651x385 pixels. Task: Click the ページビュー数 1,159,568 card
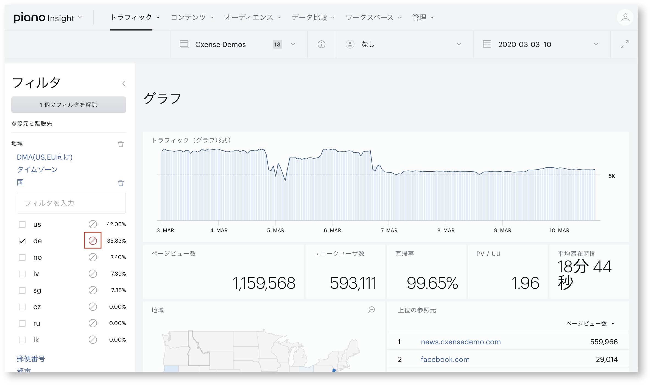click(x=223, y=272)
